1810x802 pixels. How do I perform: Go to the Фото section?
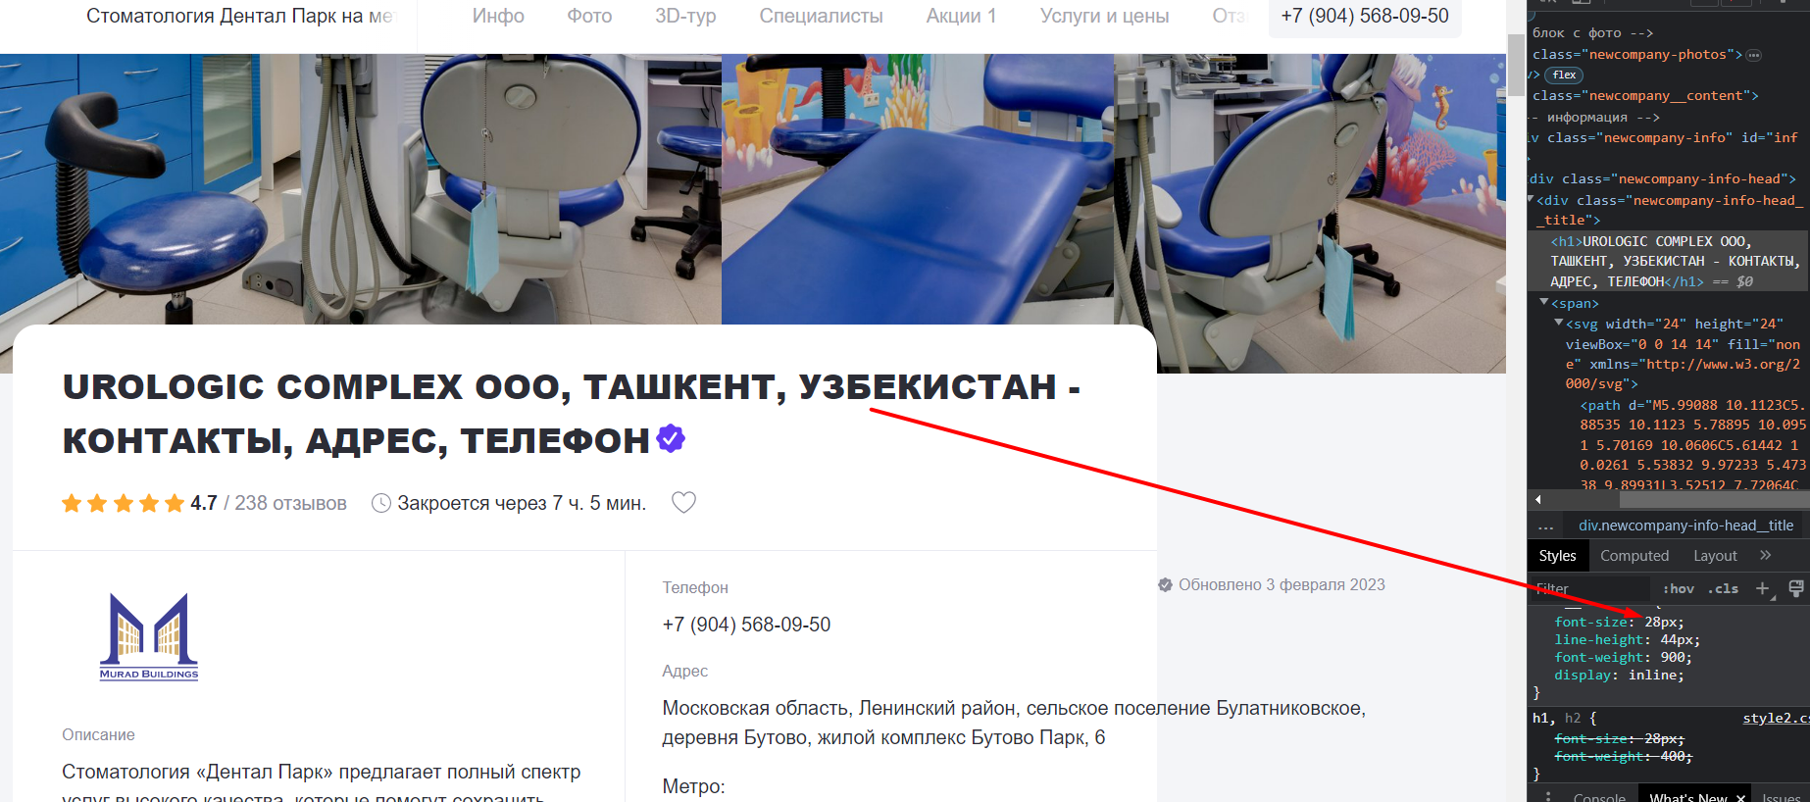point(589,16)
